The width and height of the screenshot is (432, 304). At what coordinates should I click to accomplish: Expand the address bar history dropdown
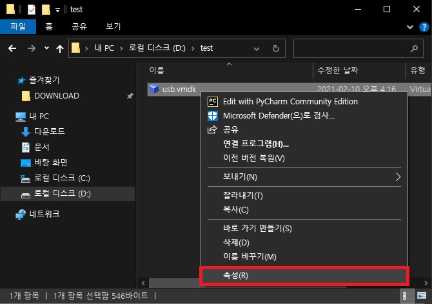coord(257,49)
